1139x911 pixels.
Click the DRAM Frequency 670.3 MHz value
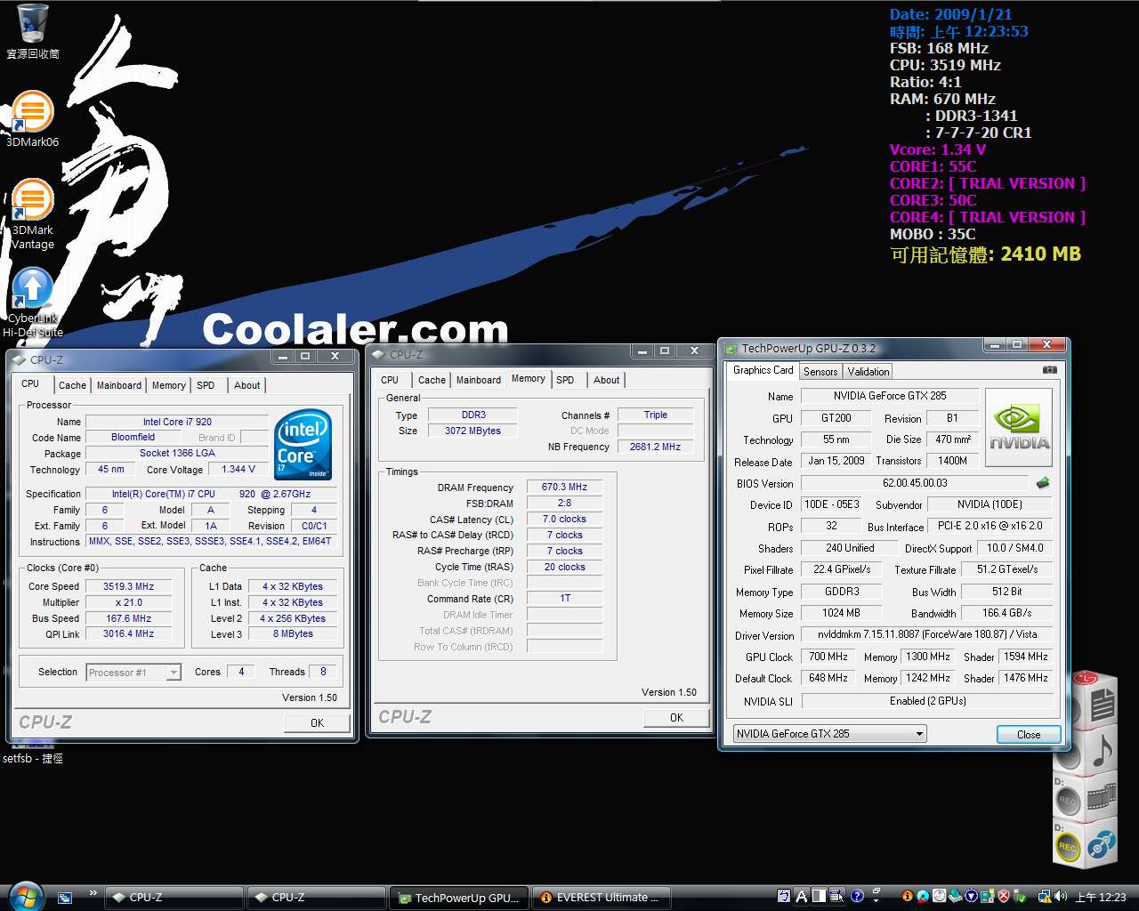pyautogui.click(x=564, y=487)
